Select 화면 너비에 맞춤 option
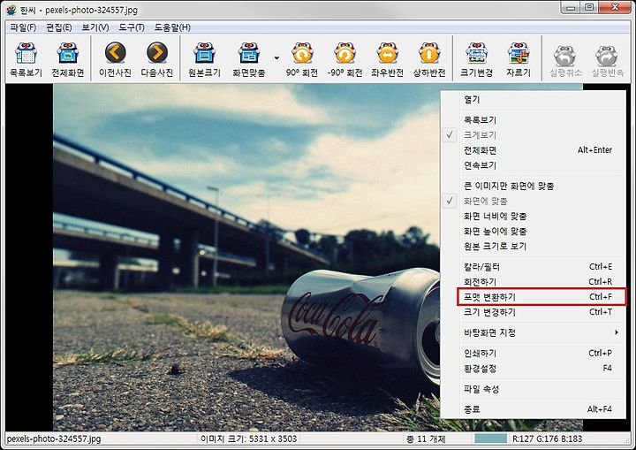The height and width of the screenshot is (450, 636). coord(534,216)
